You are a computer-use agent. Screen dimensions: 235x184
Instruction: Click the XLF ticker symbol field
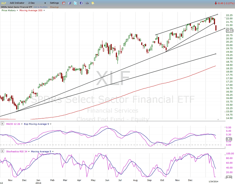click(4, 3)
